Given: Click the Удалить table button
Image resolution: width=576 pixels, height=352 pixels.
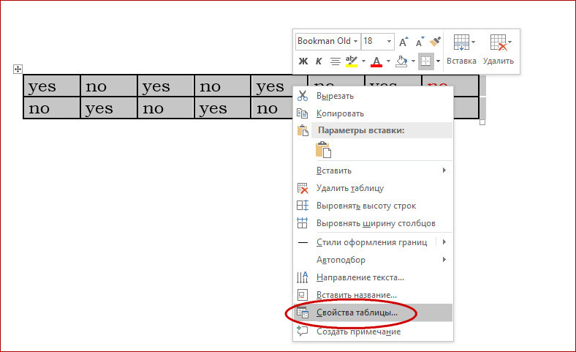Looking at the screenshot, I should [x=498, y=50].
